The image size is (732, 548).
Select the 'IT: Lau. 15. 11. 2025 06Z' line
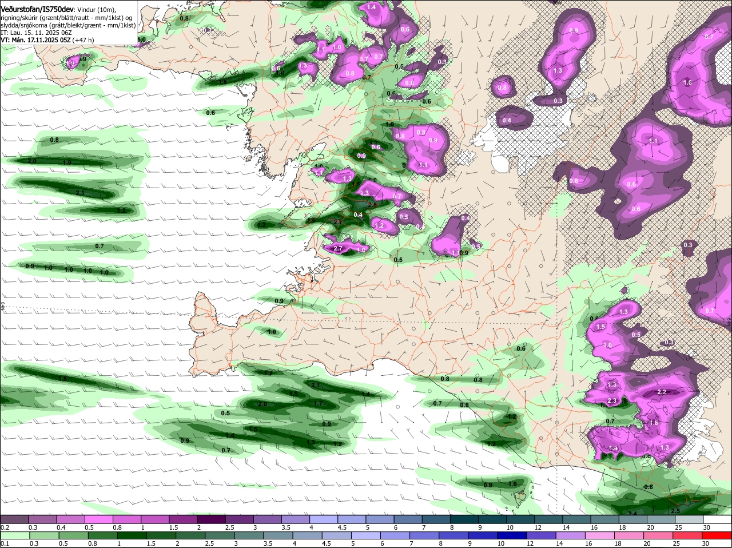point(36,33)
